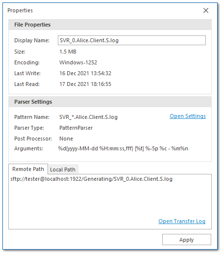
Task: Click the size value 1.5 MB
Action: tap(68, 52)
